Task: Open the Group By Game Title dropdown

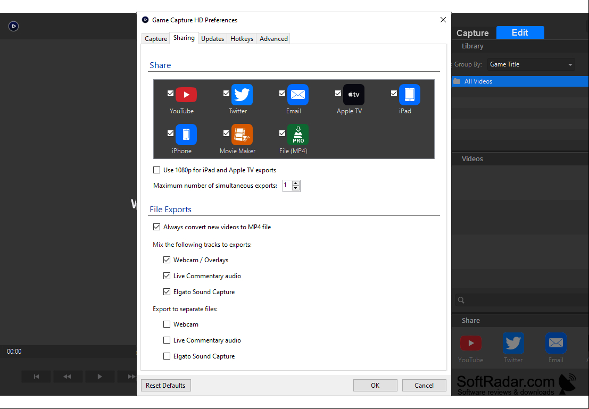Action: coord(531,64)
